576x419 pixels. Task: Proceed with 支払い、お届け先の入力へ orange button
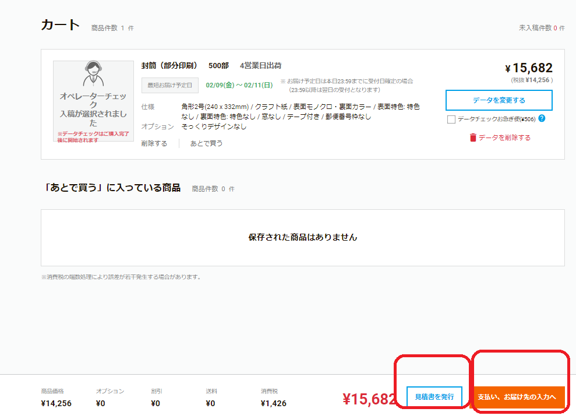point(518,397)
